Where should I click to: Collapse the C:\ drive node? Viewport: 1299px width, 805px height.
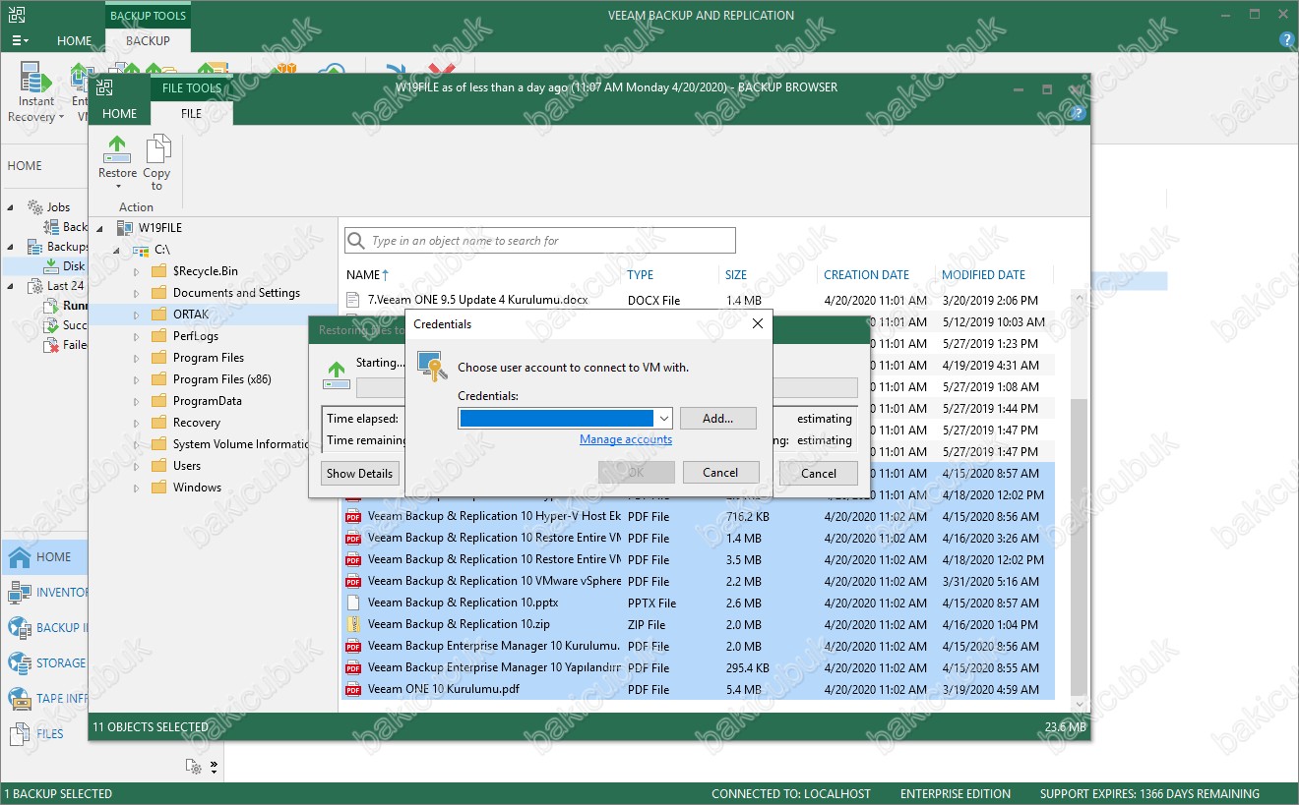pos(118,250)
